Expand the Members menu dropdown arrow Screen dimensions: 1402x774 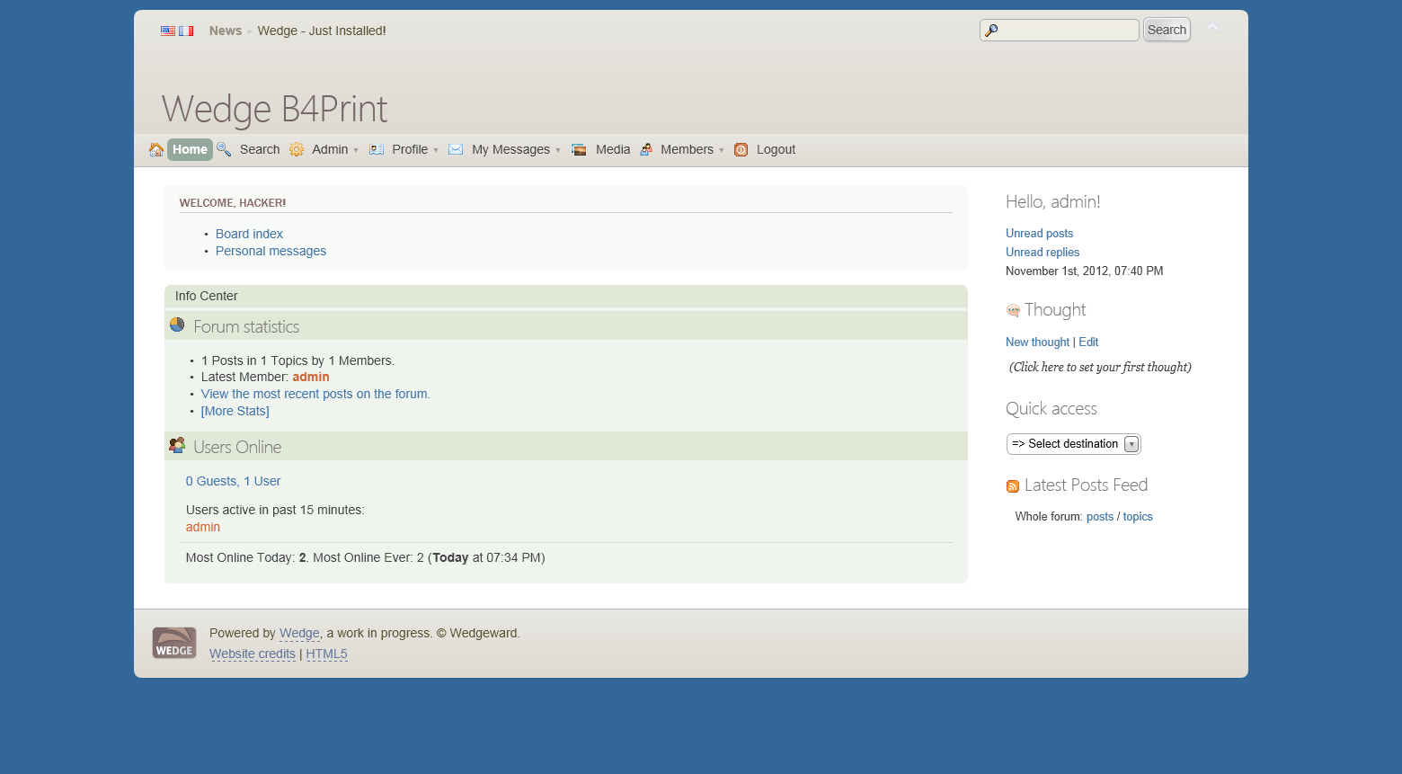(x=722, y=150)
